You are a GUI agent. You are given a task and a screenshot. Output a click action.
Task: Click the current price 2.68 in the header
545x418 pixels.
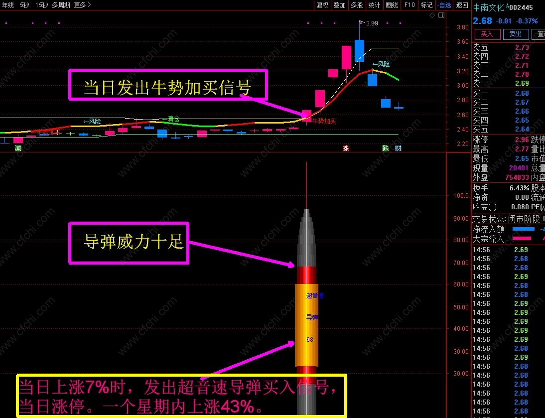click(x=482, y=21)
